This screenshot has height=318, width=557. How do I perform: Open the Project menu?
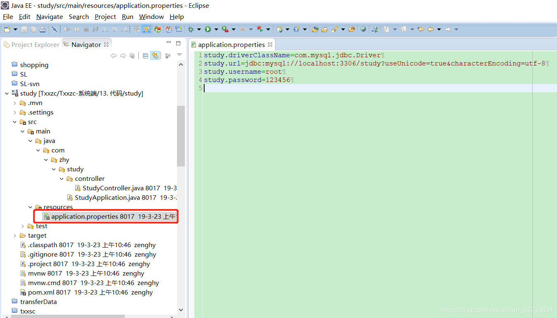click(x=105, y=16)
